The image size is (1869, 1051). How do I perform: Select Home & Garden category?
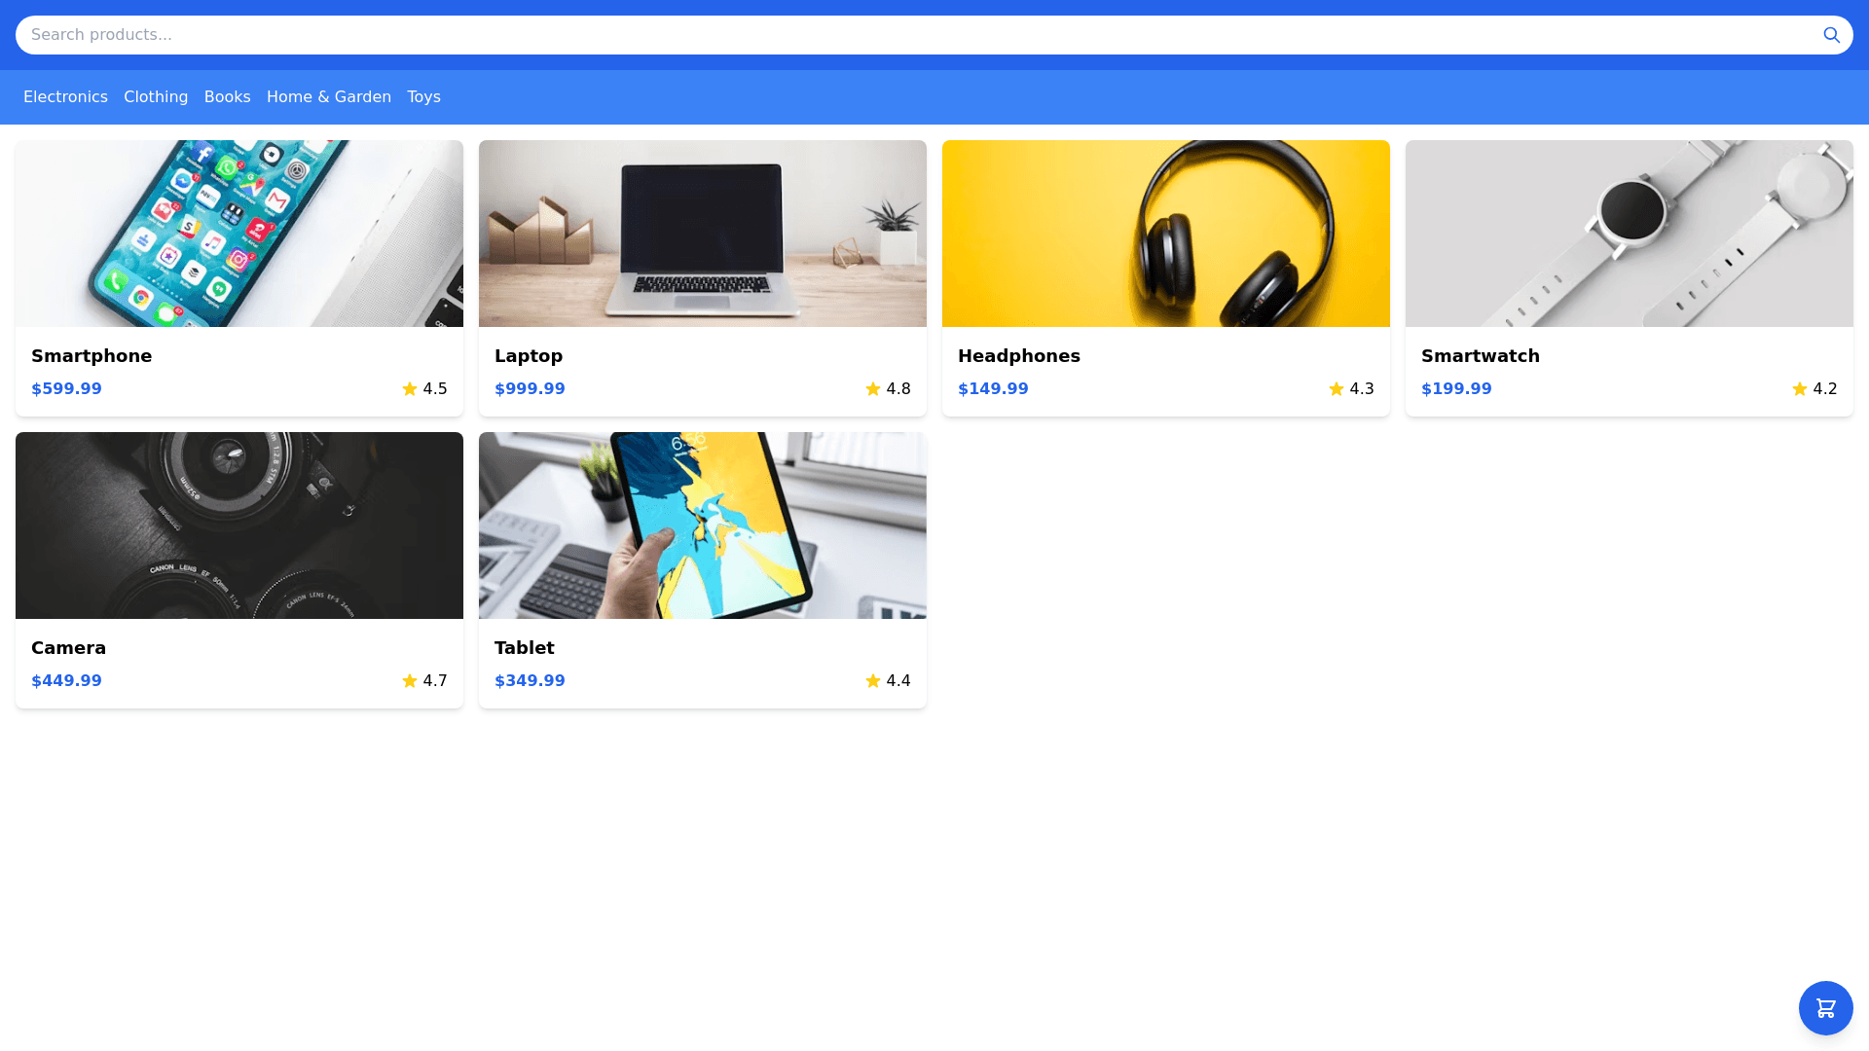click(x=329, y=97)
